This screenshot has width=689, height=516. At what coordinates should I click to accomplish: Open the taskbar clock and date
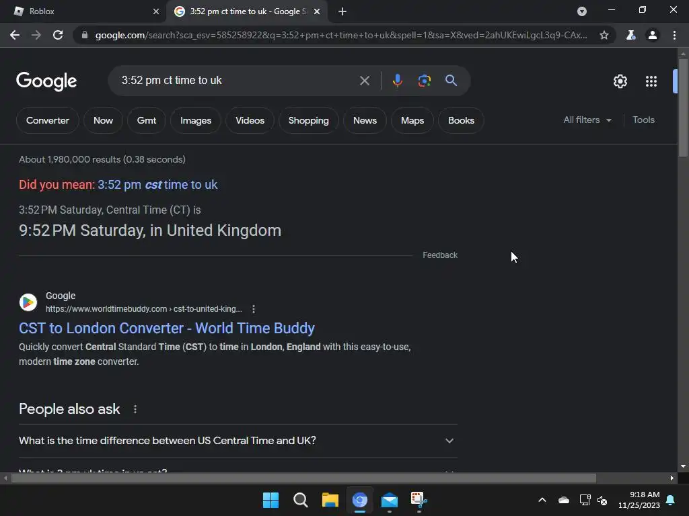tap(639, 500)
